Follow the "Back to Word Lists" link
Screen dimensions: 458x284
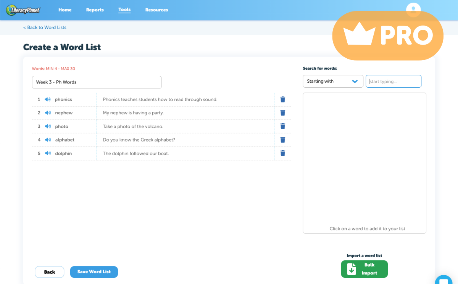pos(45,27)
